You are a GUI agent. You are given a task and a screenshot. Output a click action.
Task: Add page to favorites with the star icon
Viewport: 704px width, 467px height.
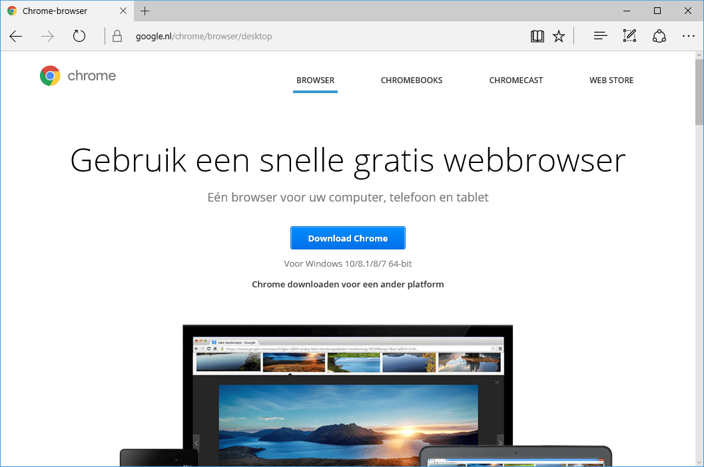[x=559, y=37]
